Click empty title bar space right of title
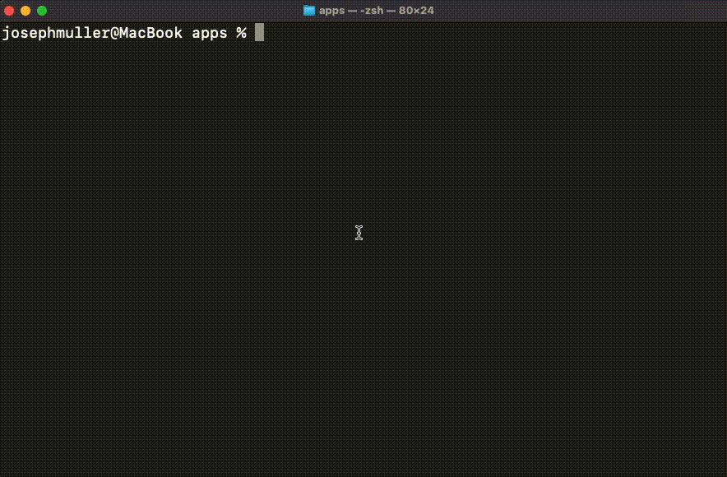The height and width of the screenshot is (477, 727). click(x=576, y=11)
